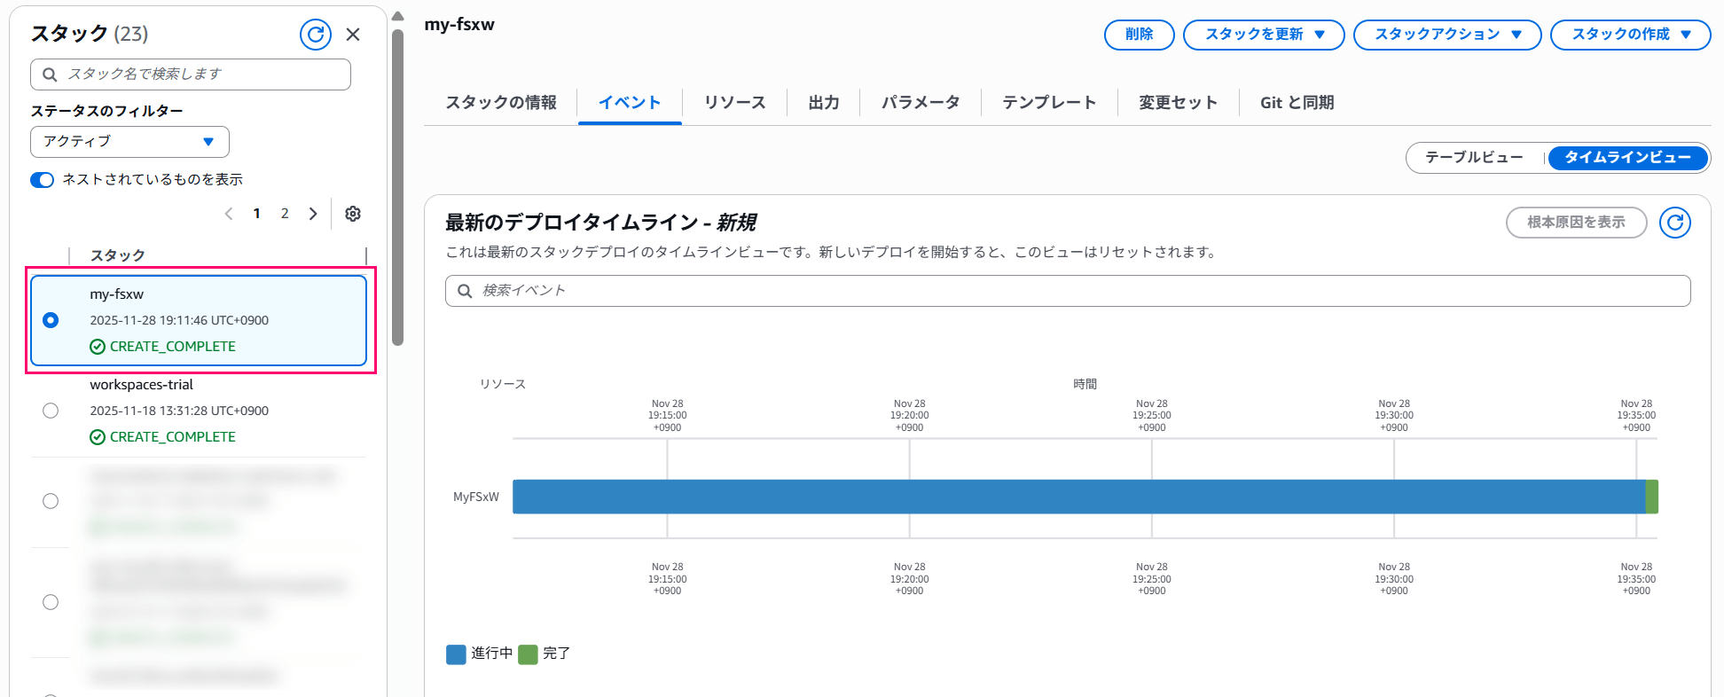Image resolution: width=1724 pixels, height=697 pixels.
Task: Open the アクティブ status filter dropdown
Action: (129, 142)
